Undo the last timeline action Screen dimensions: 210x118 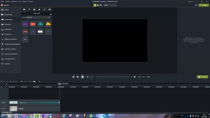[x=1, y=82]
